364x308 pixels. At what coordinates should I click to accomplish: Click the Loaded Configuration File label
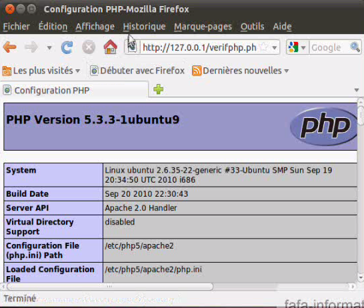click(50, 274)
